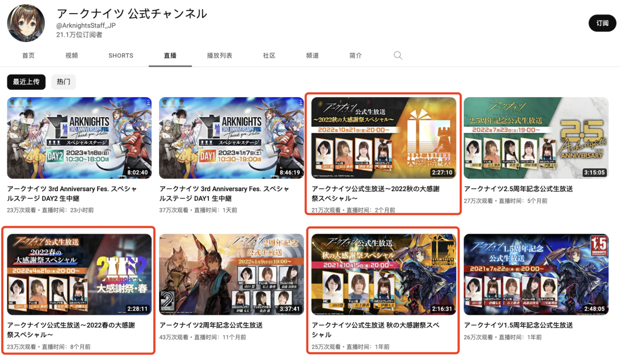The height and width of the screenshot is (356, 620).
Task: Click the 43万次观看 11个月前 metadata line
Action: [203, 338]
